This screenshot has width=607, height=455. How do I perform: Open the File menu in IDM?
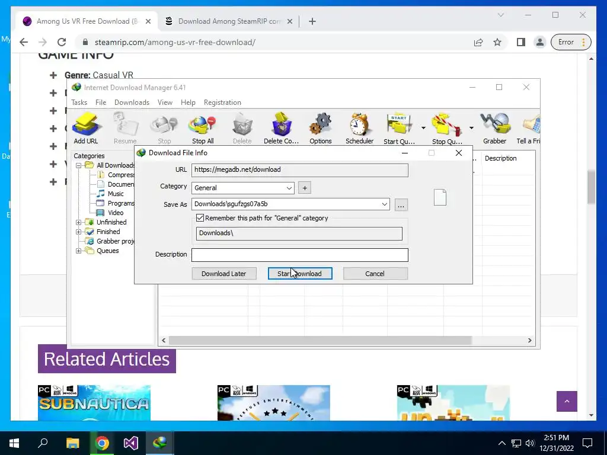[101, 102]
